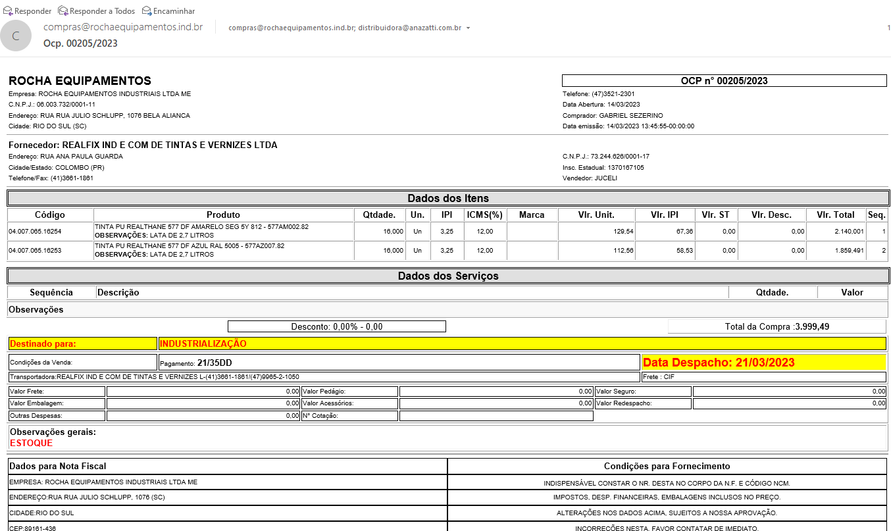Viewport: 891px width, 531px height.
Task: Click the Vlr. Total column header
Action: (835, 215)
